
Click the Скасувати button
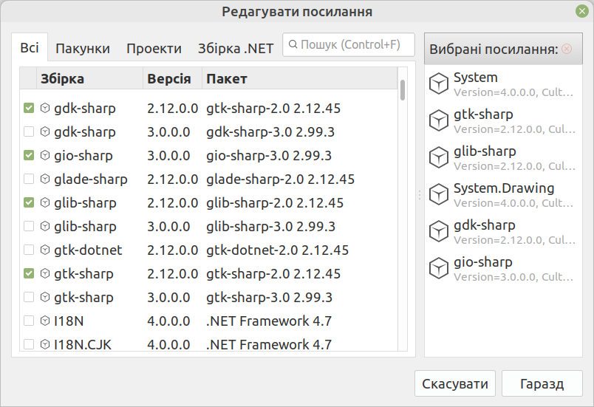[455, 383]
